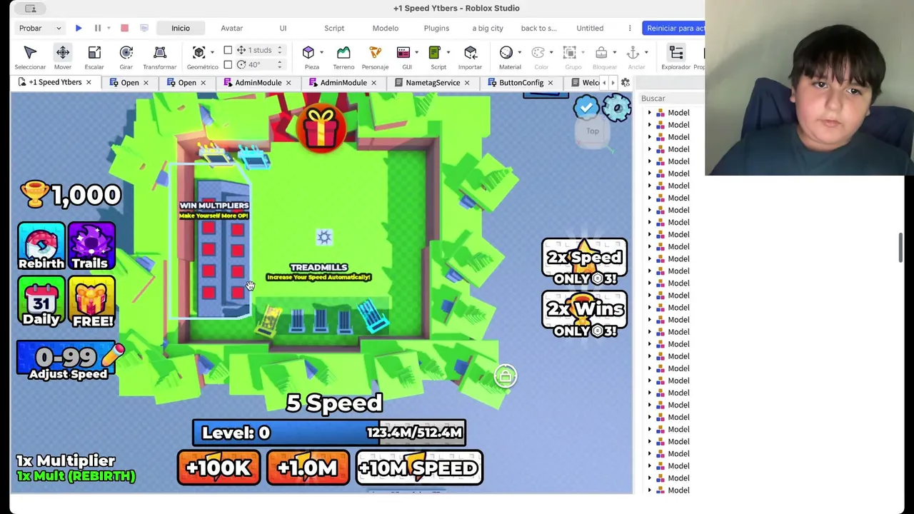Open the Trails game menu

click(x=91, y=246)
